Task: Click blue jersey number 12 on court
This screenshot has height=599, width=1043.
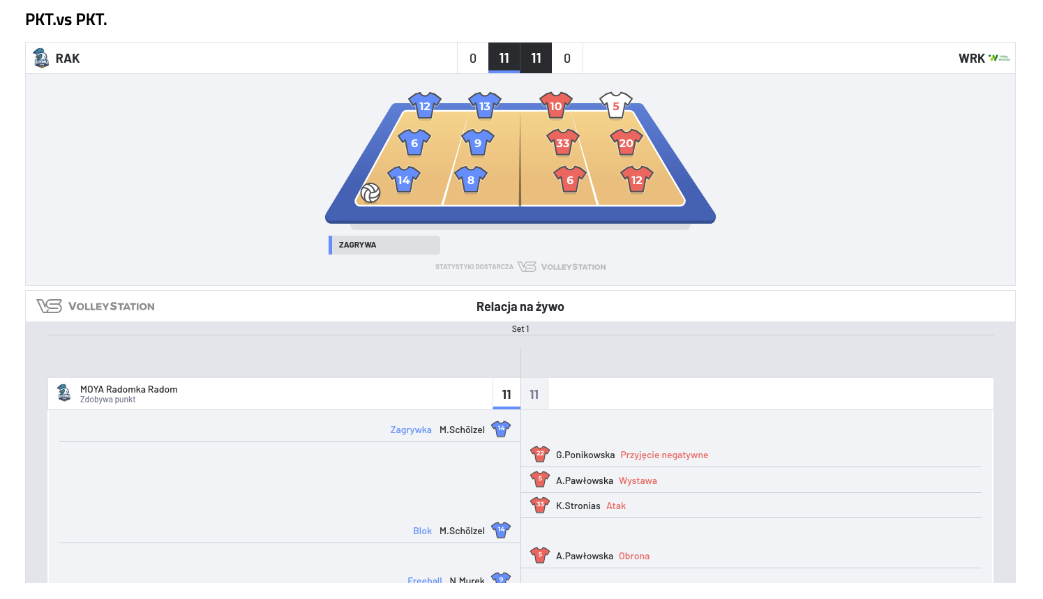Action: [424, 106]
